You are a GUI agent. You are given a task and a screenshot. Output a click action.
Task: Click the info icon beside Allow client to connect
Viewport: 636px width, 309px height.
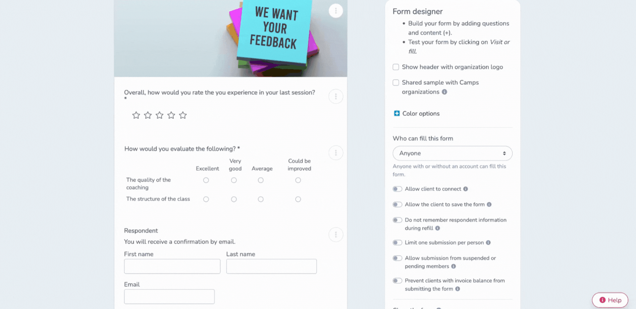point(466,189)
